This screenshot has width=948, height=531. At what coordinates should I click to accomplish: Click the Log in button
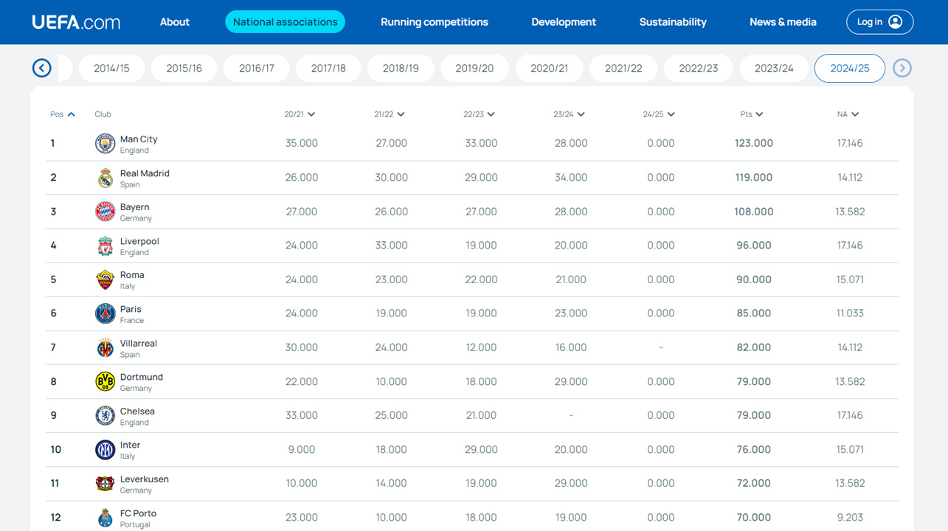coord(880,22)
